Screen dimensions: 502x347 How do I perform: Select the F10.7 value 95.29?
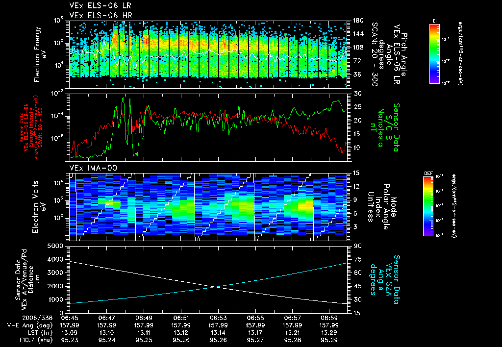(329, 340)
